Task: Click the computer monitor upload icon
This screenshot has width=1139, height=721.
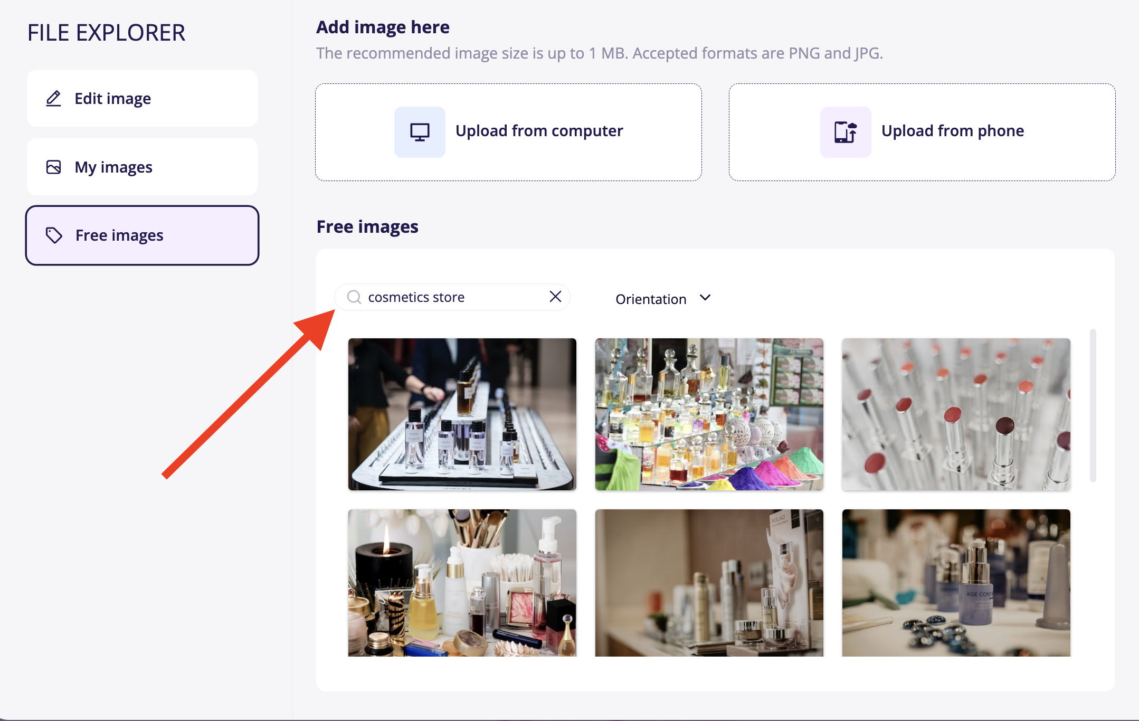Action: coord(420,132)
